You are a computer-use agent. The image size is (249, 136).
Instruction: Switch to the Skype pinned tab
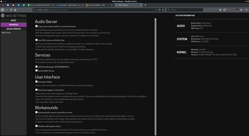(x=18, y=5)
